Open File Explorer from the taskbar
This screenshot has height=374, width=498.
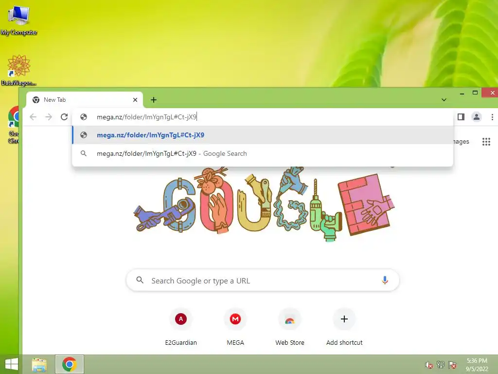point(39,365)
